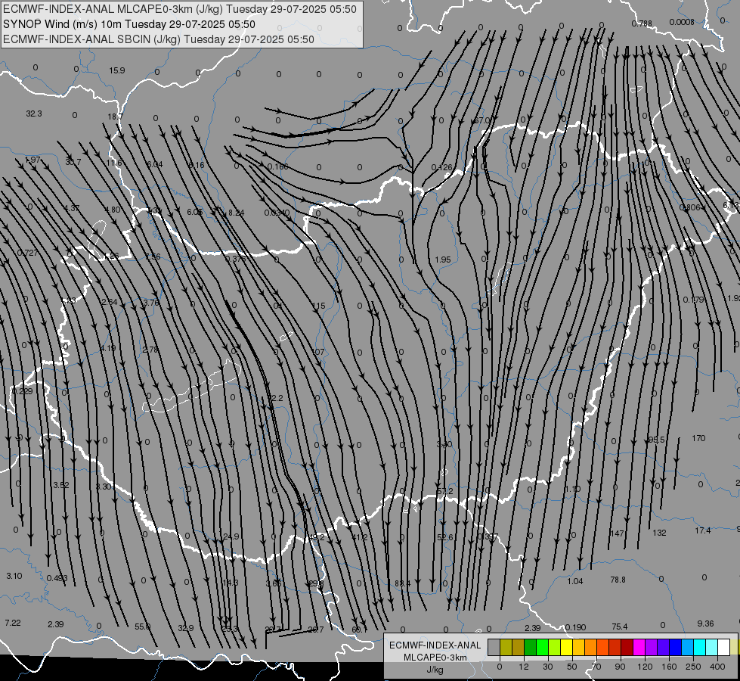
Task: Click the map value 0.179
Action: point(693,300)
